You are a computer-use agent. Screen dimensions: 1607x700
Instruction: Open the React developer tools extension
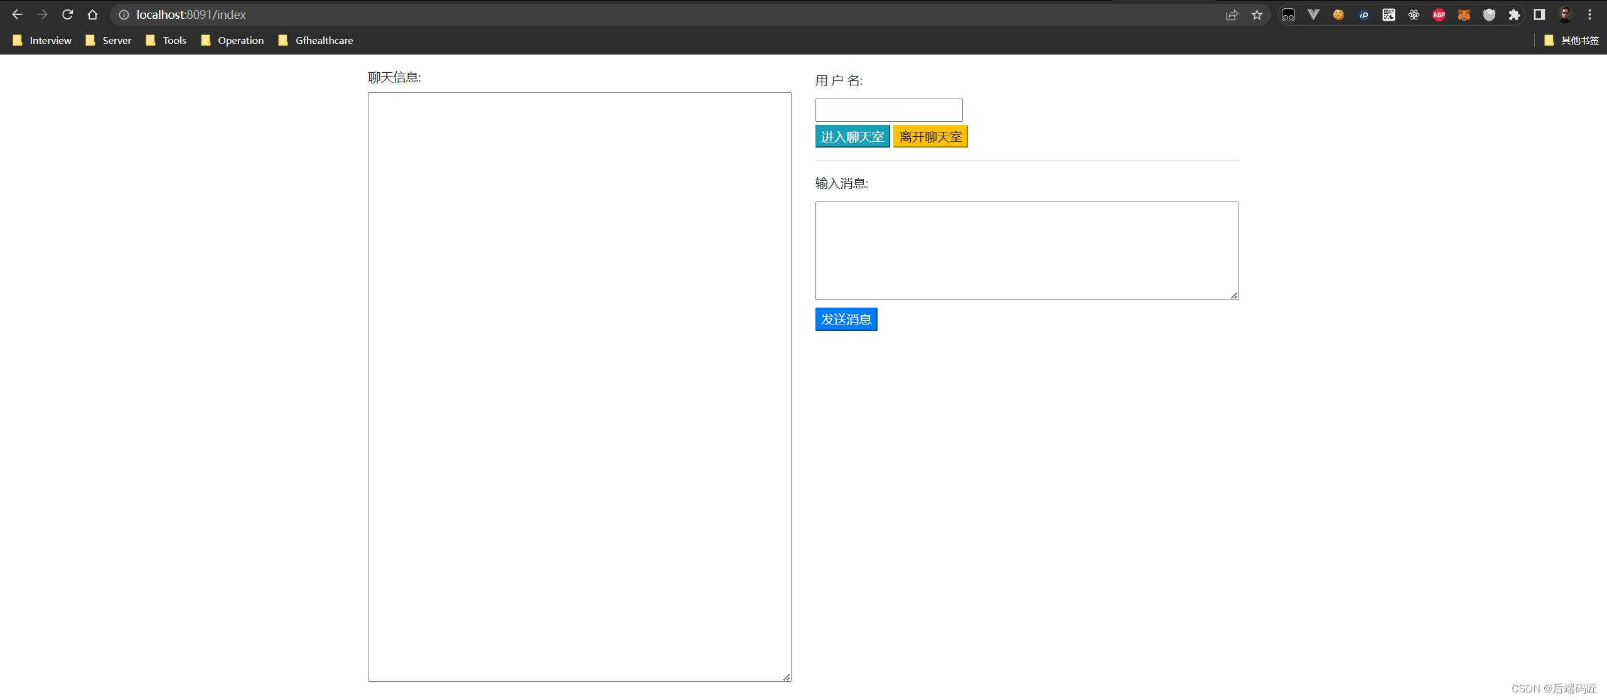pyautogui.click(x=1414, y=14)
